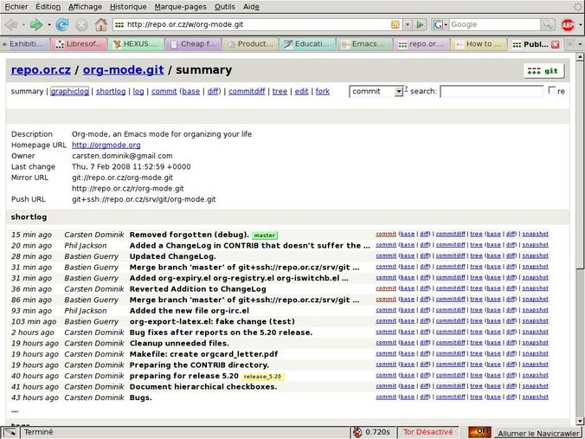This screenshot has width=585, height=439.
Task: Switch to the How to ... tab
Action: (479, 44)
